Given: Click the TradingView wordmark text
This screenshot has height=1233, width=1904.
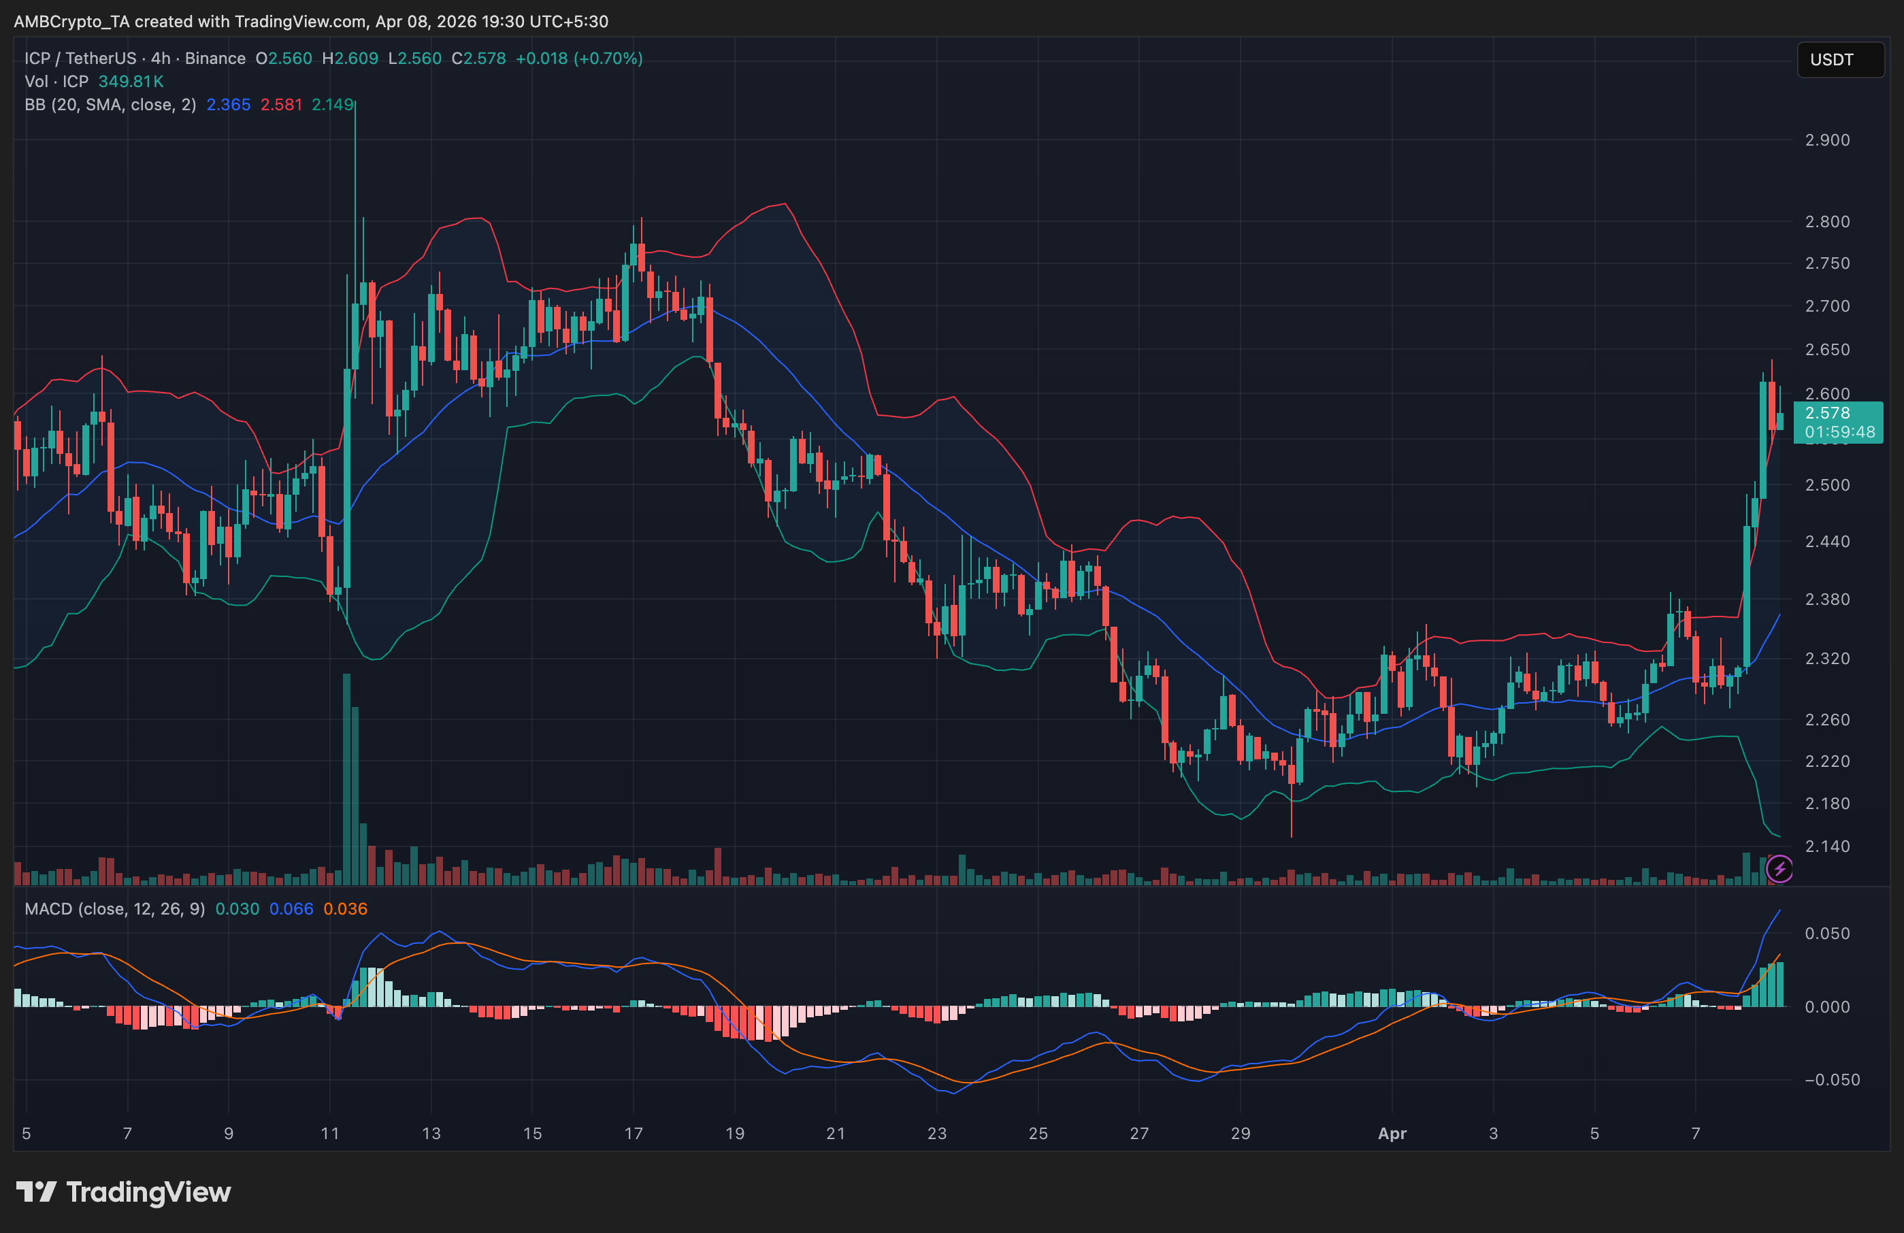Looking at the screenshot, I should pyautogui.click(x=149, y=1191).
